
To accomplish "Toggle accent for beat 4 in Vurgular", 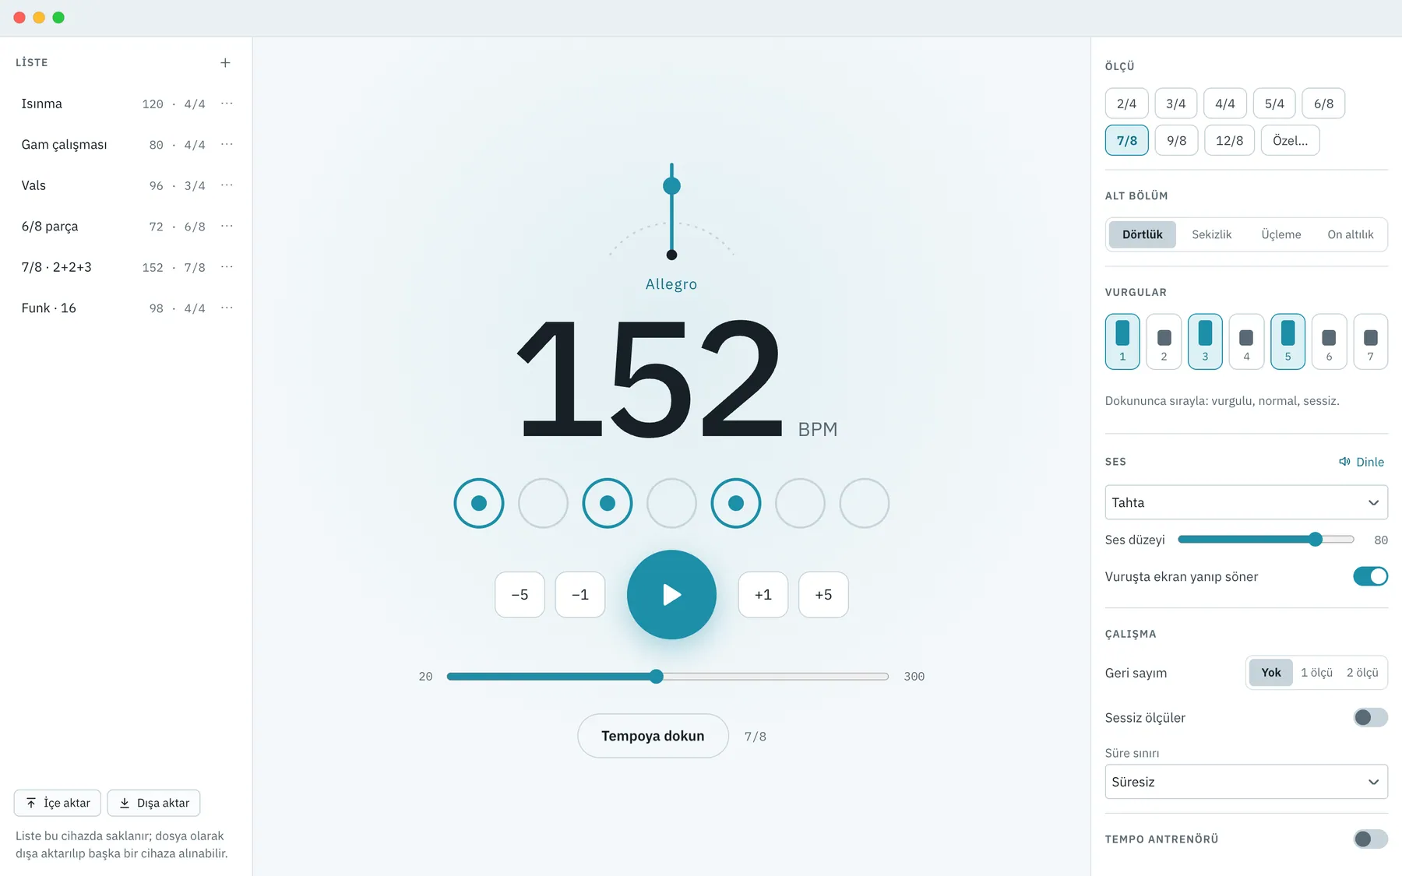I will tap(1246, 341).
